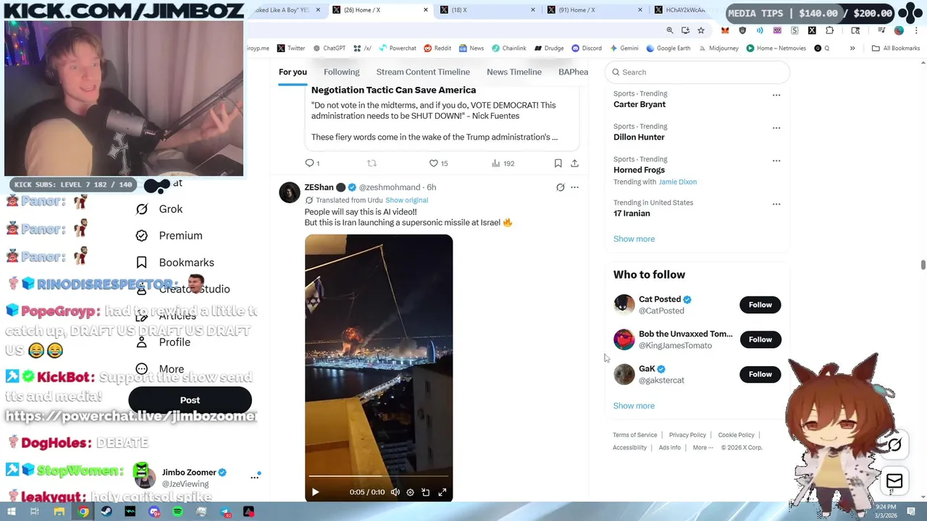Mute the video sound icon
Screen dimensions: 927x521
pos(395,492)
